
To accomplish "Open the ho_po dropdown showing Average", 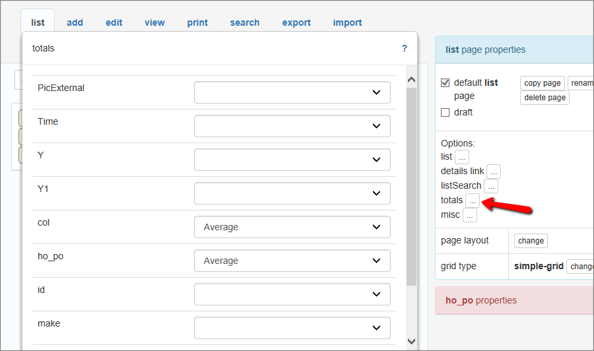I will (x=292, y=261).
